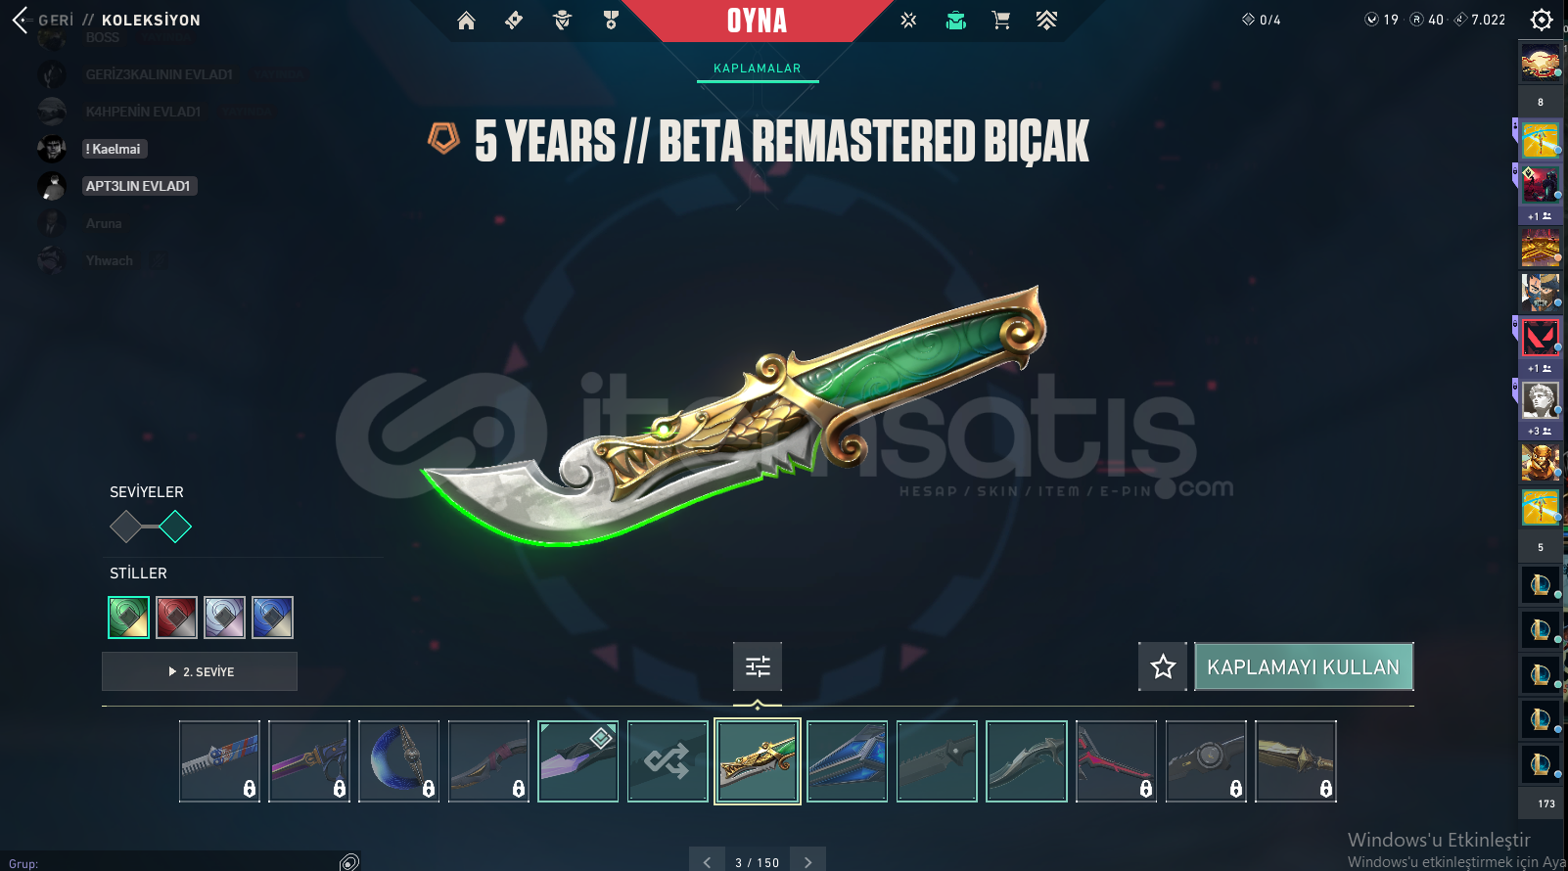Viewport: 1568px width, 871px height.
Task: Select the level 2 teal diamond
Action: click(175, 527)
